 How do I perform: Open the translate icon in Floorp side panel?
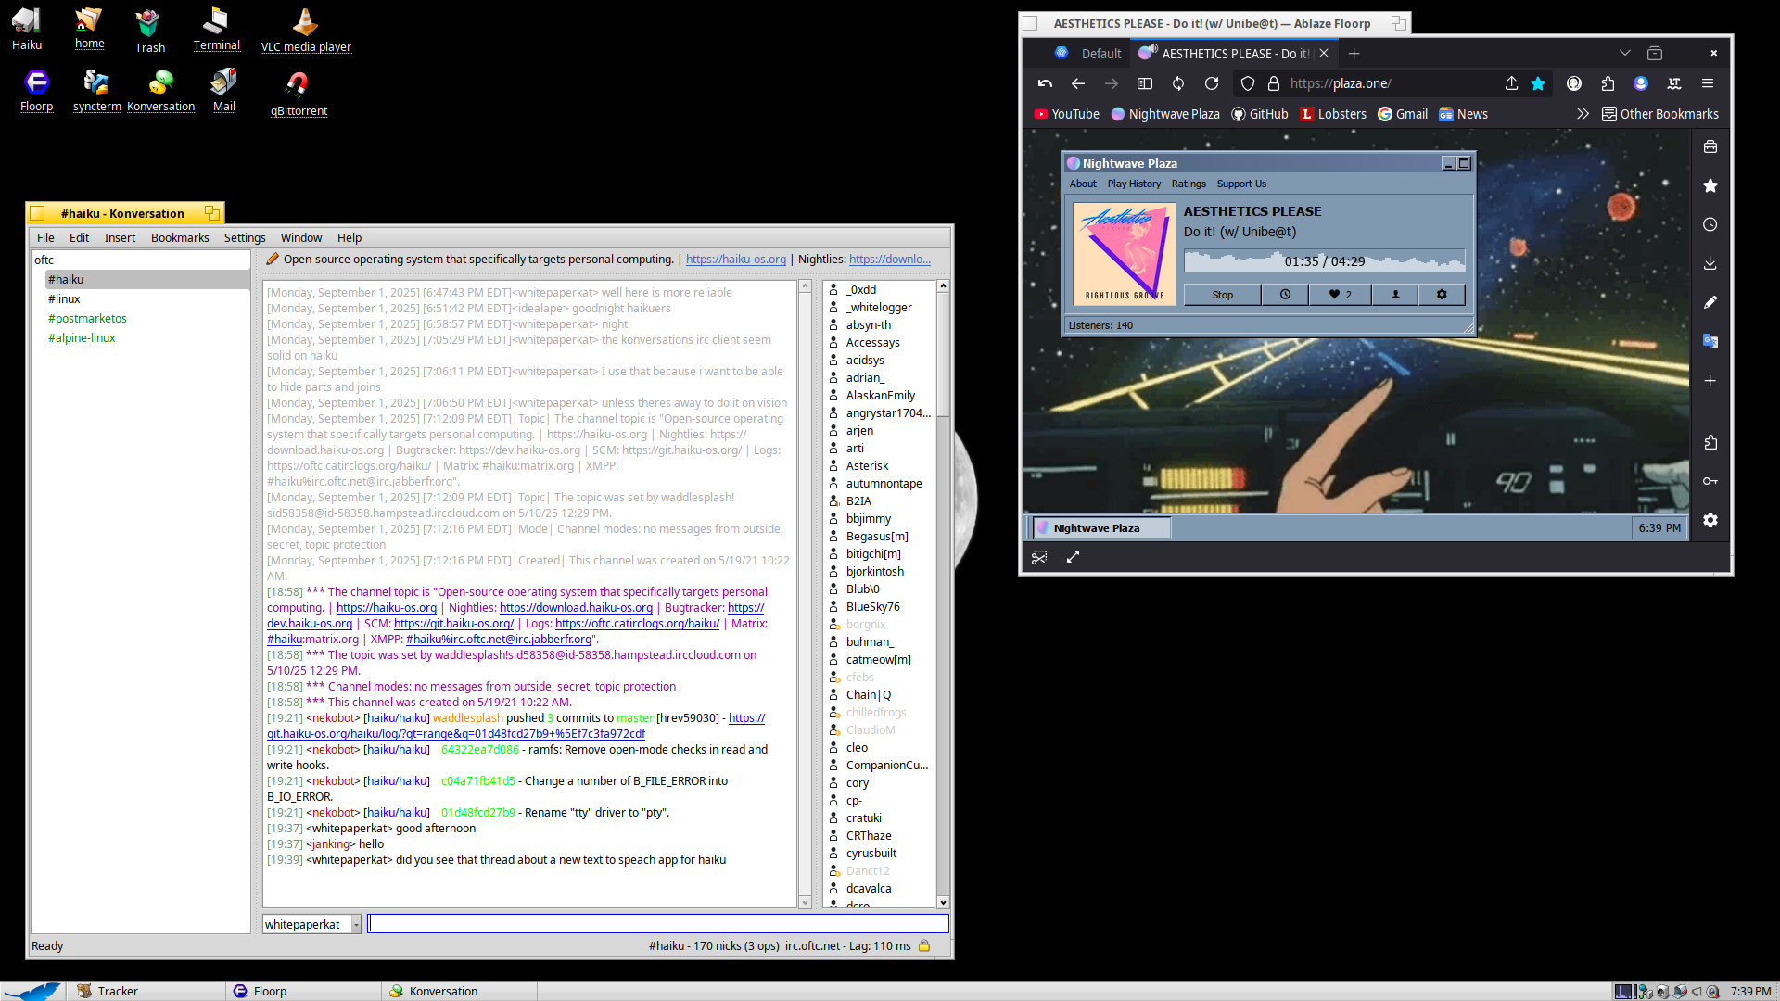[x=1710, y=341]
